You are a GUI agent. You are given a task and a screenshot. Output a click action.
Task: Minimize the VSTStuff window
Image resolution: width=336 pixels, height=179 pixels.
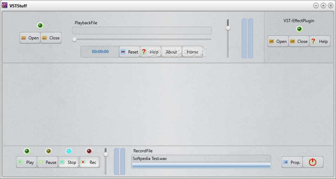[316, 6]
